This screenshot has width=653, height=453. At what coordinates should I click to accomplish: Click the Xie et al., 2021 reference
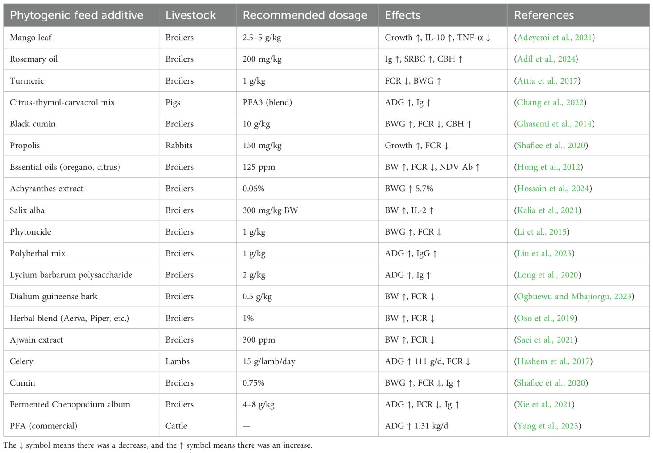coord(544,404)
